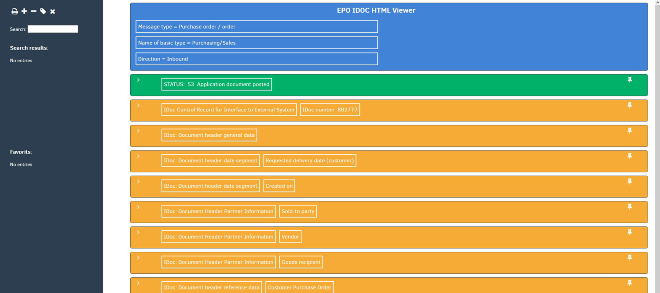
Task: Pin the Requested delivery date segment
Action: click(630, 156)
